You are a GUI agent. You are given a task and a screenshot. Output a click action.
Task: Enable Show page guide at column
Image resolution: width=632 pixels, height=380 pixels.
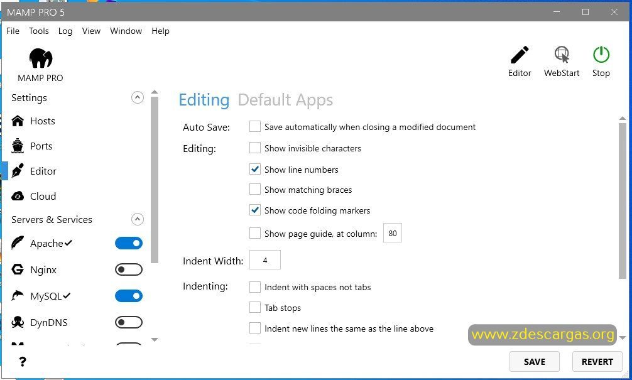[x=254, y=233]
